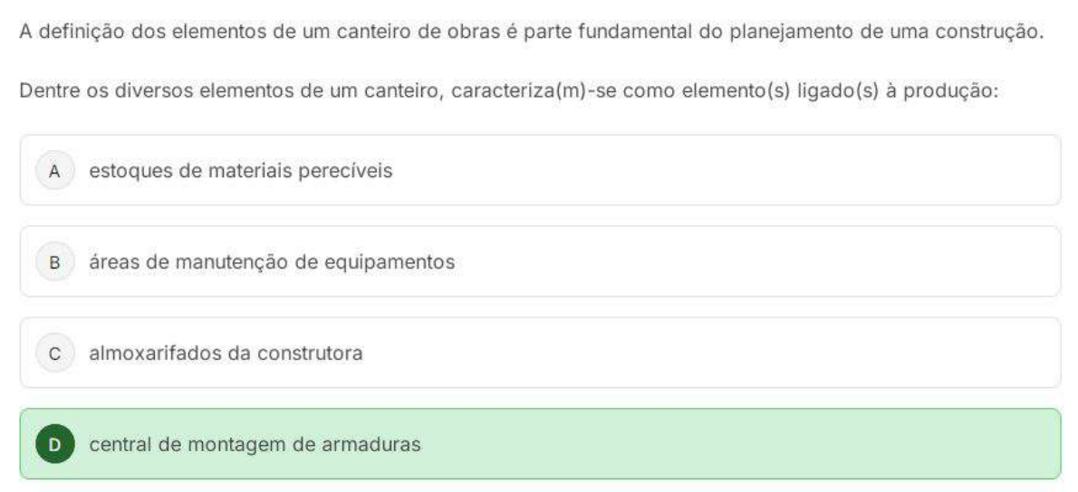
Task: Select the letter C option badge
Action: [x=54, y=354]
